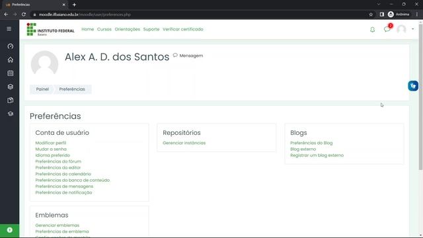
Task: Open Idioma preferido settings
Action: coord(53,155)
